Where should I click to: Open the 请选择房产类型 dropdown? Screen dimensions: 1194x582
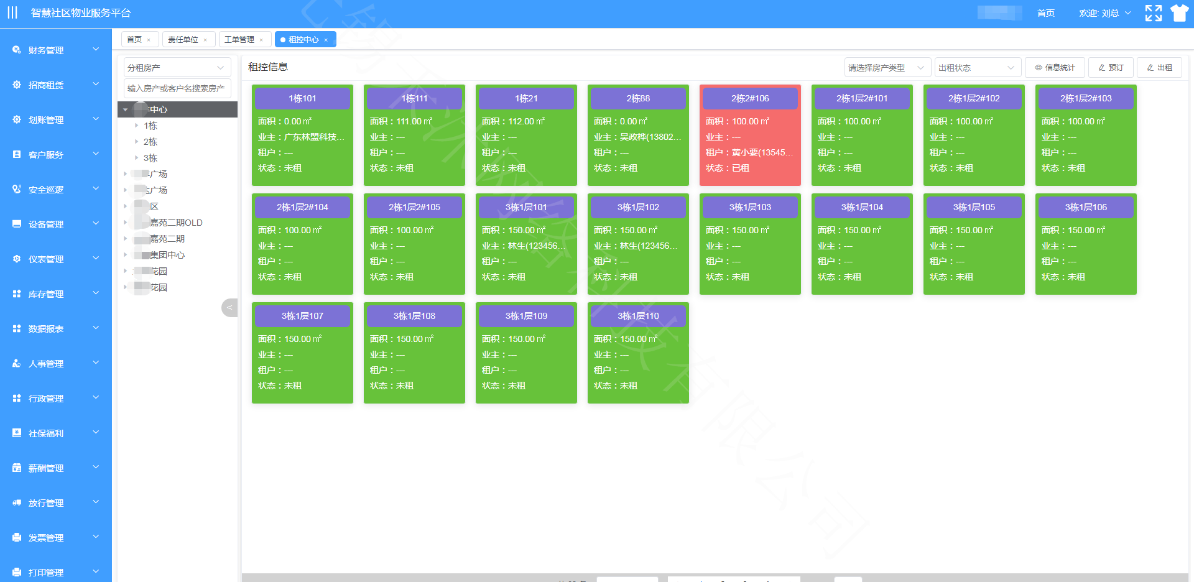(887, 67)
